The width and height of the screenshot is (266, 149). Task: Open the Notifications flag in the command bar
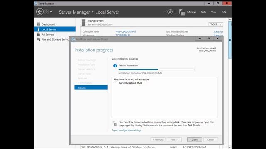[x=182, y=12]
